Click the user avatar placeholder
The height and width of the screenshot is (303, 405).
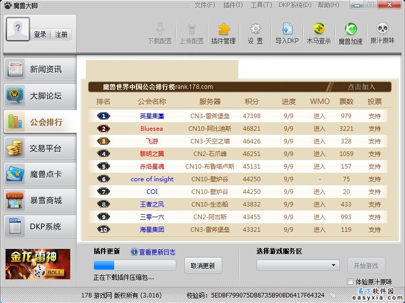18,29
